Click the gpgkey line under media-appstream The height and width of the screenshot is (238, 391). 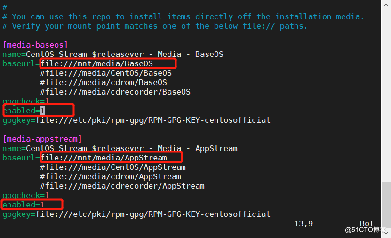pos(136,214)
